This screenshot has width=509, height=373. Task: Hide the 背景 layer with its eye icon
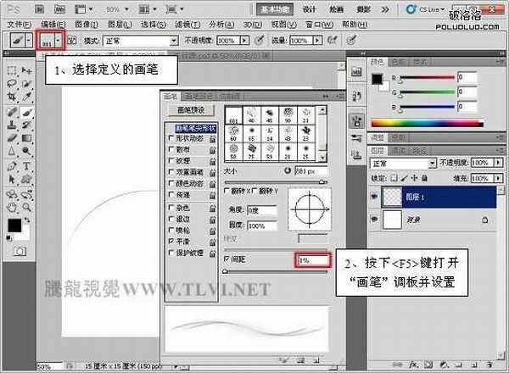pos(374,220)
